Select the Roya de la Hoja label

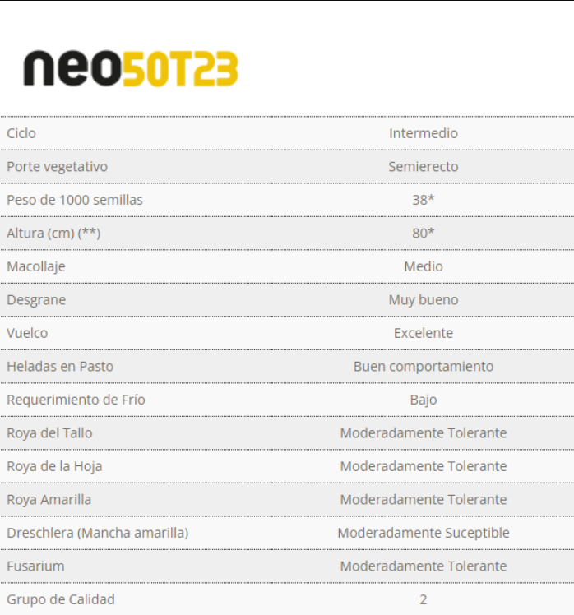[x=54, y=466]
